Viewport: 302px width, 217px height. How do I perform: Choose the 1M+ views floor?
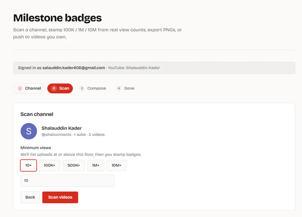96,165
